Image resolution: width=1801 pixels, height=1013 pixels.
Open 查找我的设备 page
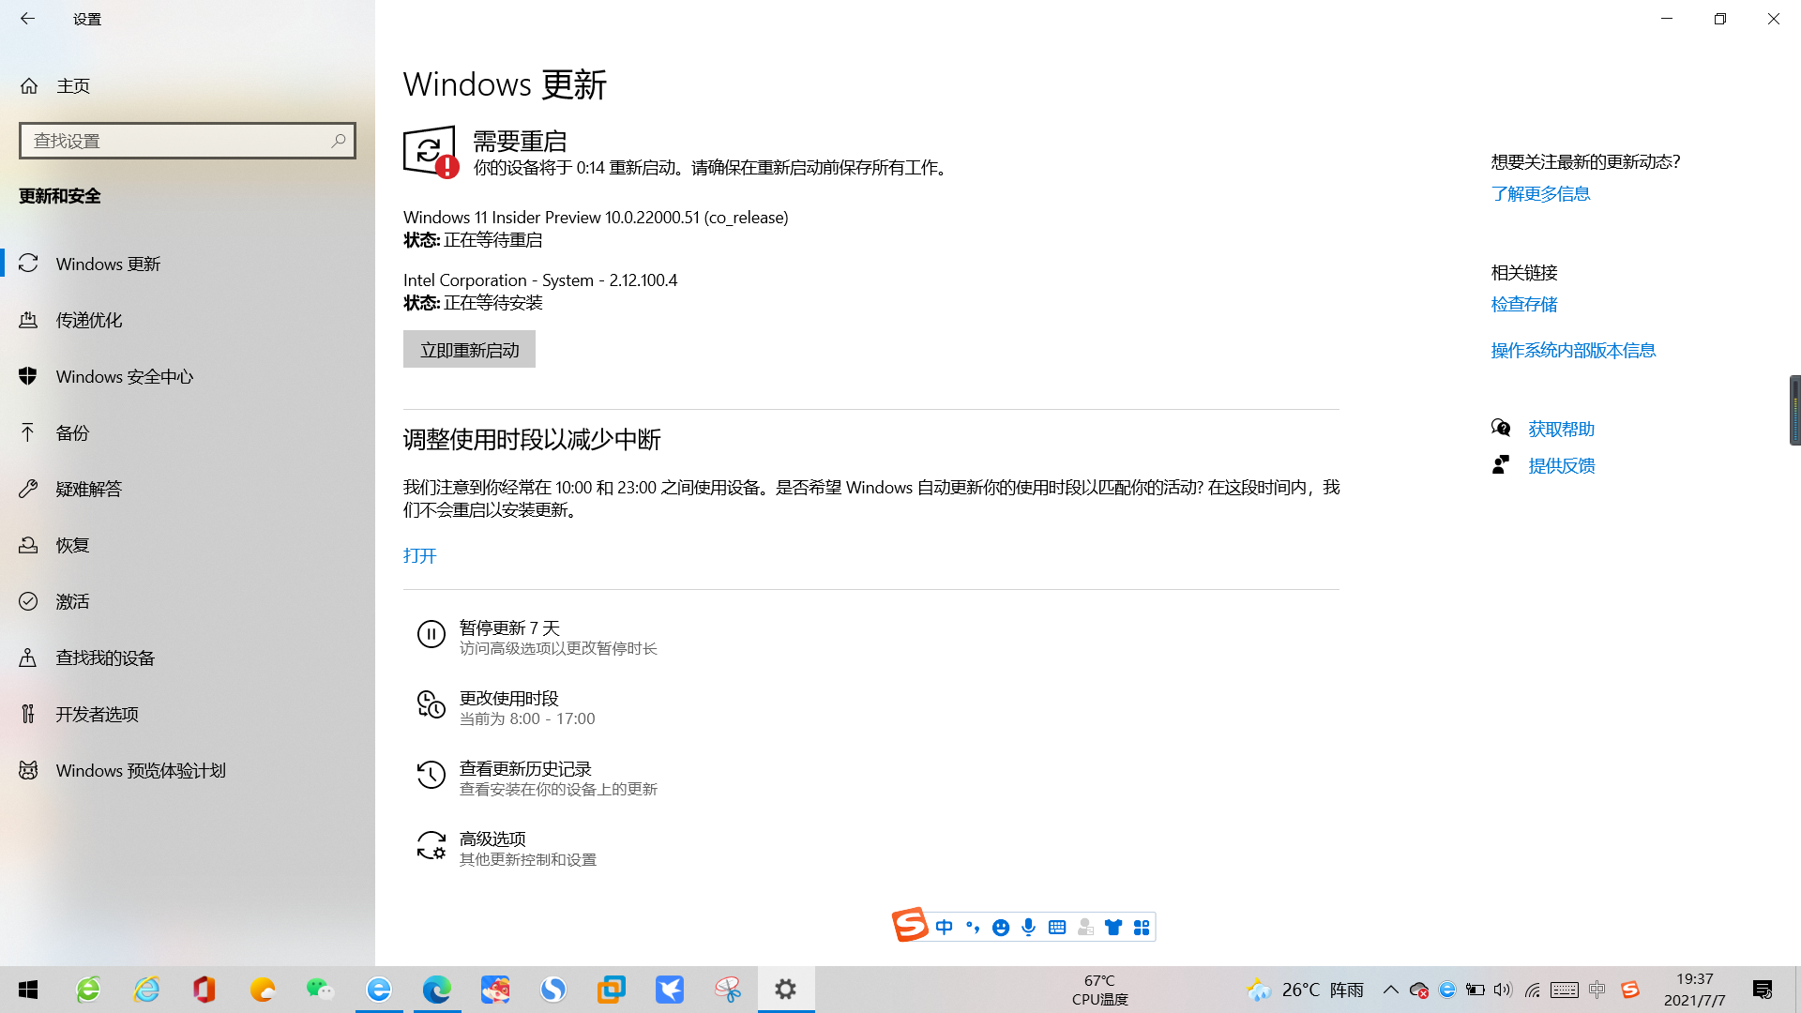188,658
